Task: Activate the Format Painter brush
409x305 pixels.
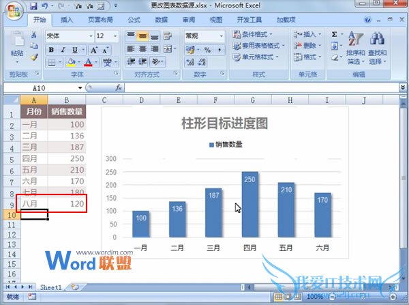Action: tap(34, 57)
